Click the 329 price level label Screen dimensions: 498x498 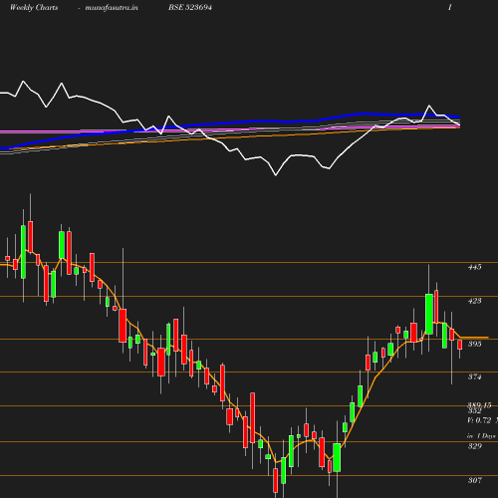(474, 446)
